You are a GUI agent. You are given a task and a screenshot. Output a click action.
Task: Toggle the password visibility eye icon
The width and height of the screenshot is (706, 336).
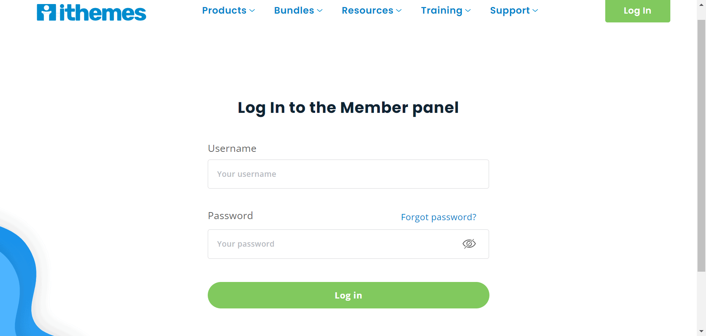click(470, 244)
